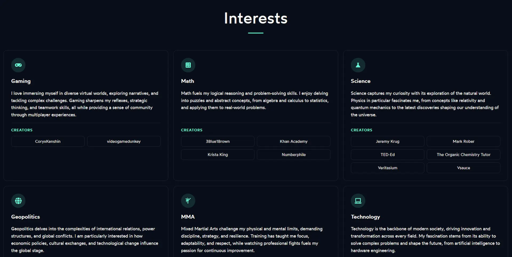This screenshot has width=512, height=257.
Task: Open the Vsauce creator link
Action: point(463,168)
